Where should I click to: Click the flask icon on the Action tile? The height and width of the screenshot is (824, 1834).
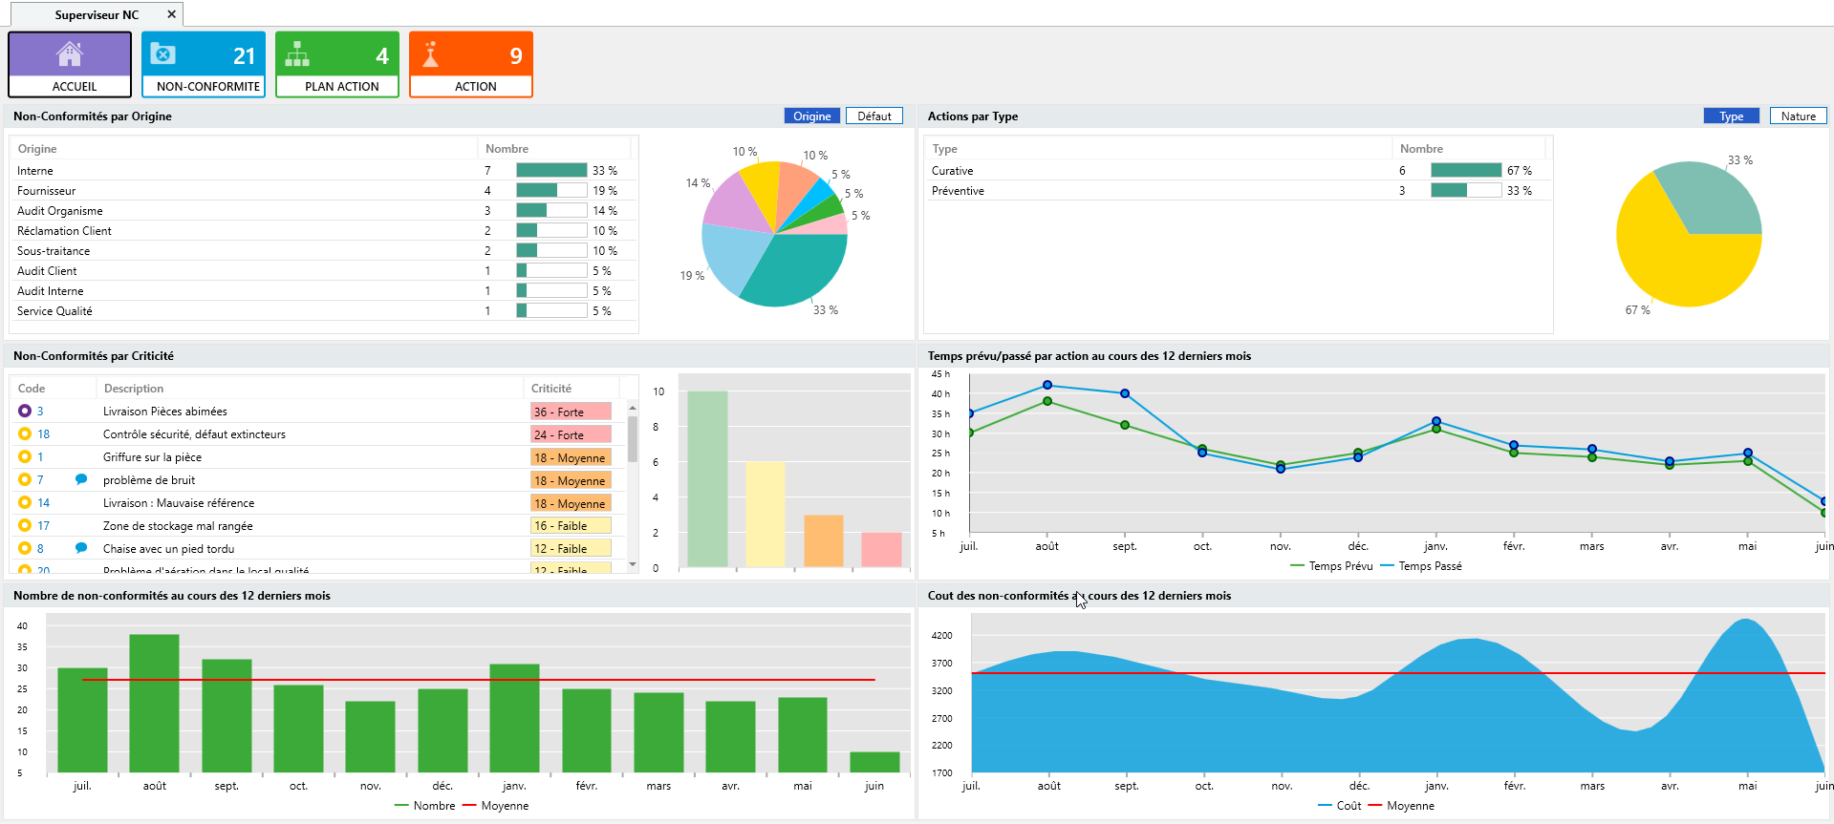[x=430, y=54]
